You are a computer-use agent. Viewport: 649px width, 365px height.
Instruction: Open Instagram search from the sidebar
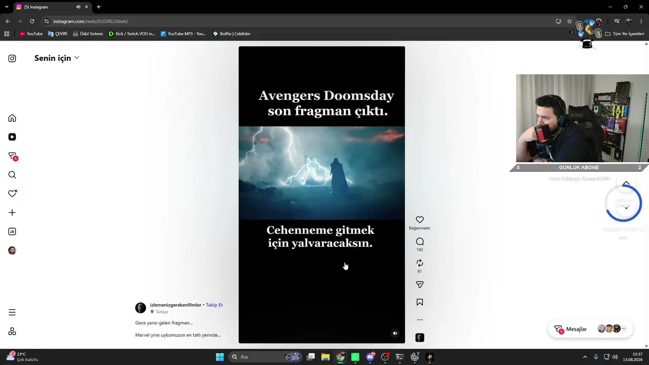tap(12, 175)
